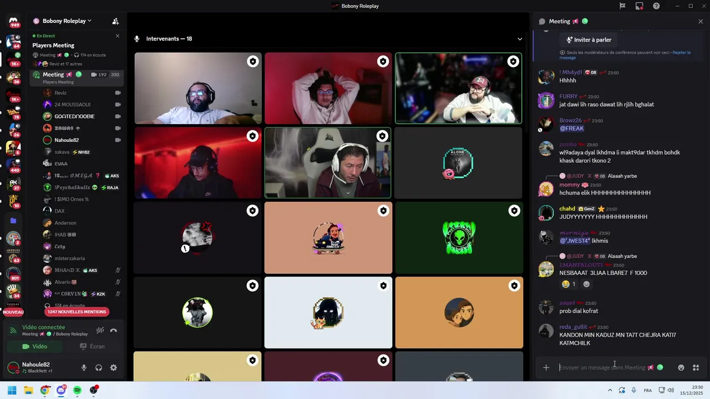Viewport: 710px width, 399px height.
Task: Open the apps launcher icon in chat box
Action: pos(696,367)
